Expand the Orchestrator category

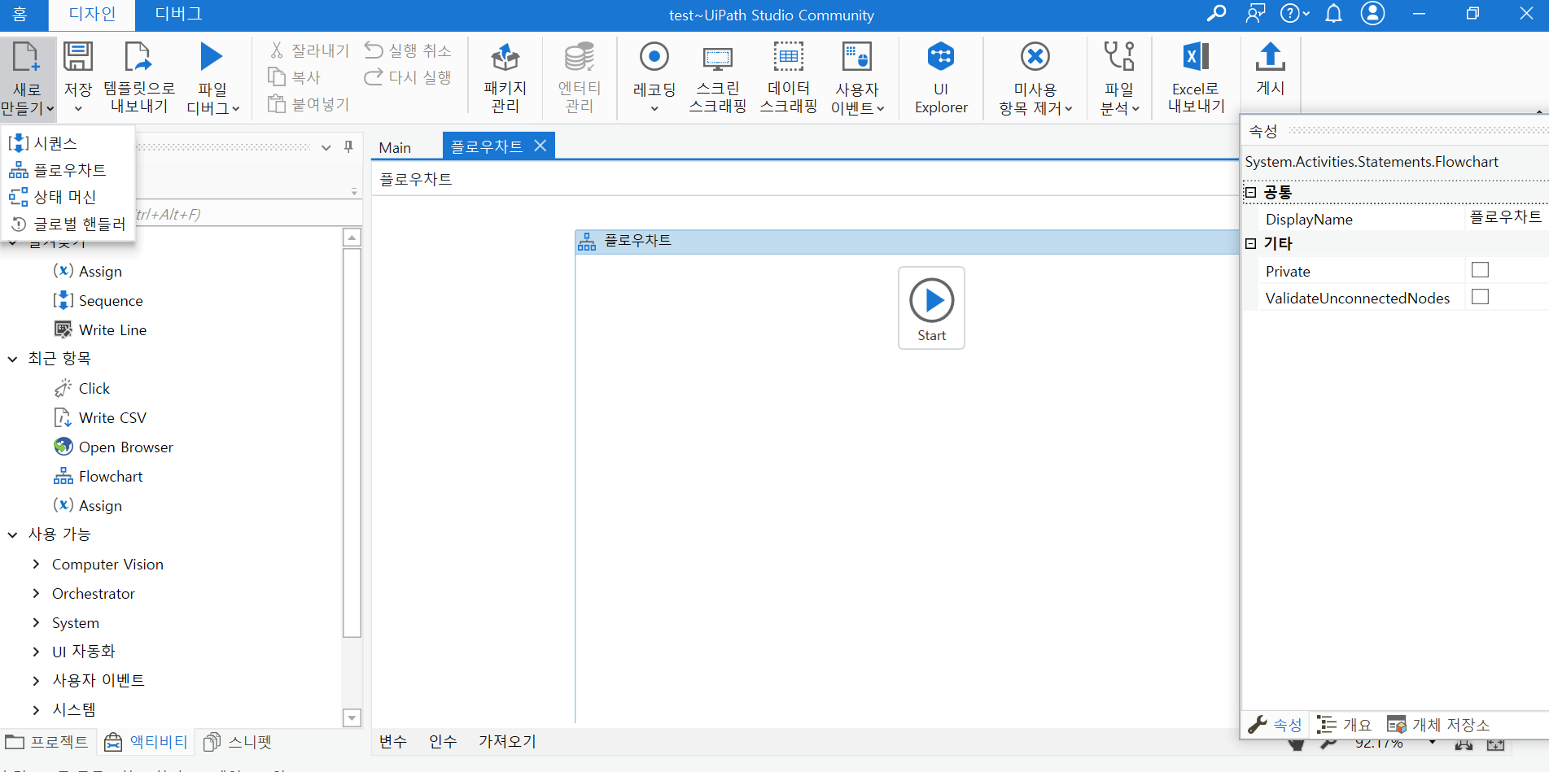[x=36, y=593]
